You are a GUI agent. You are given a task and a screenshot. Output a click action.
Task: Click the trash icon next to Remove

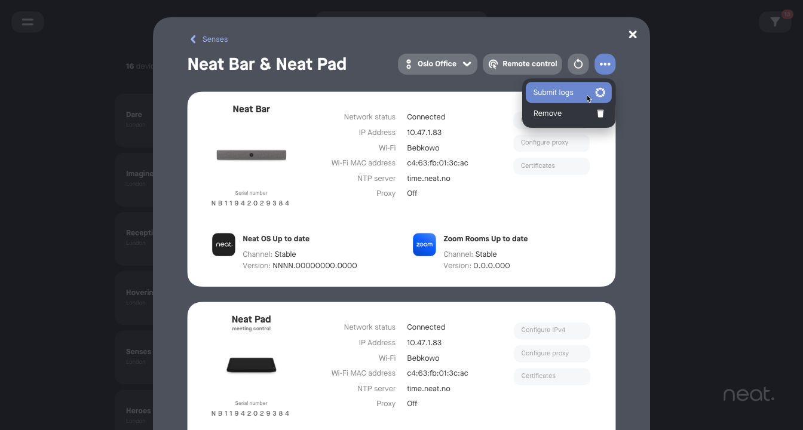click(600, 113)
